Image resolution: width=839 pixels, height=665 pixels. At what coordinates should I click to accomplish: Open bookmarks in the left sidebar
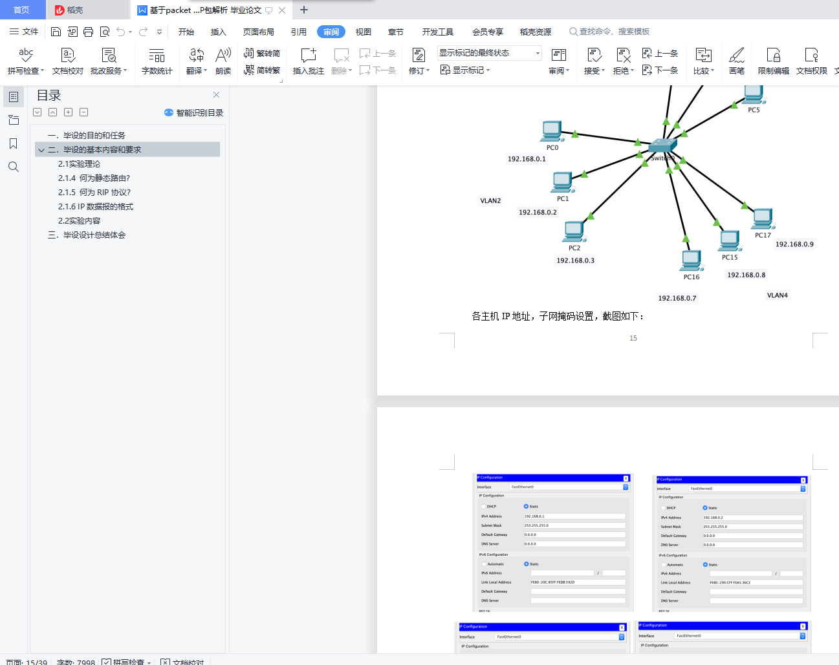click(x=14, y=143)
